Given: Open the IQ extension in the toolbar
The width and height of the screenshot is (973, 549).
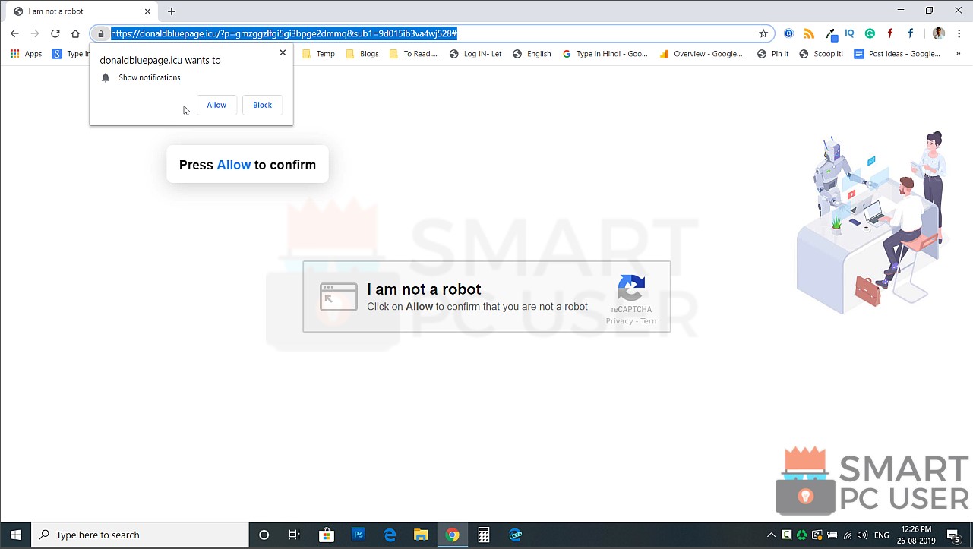Looking at the screenshot, I should pos(849,33).
